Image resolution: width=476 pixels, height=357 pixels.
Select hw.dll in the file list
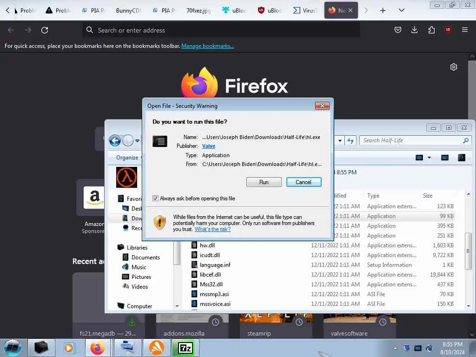(207, 245)
